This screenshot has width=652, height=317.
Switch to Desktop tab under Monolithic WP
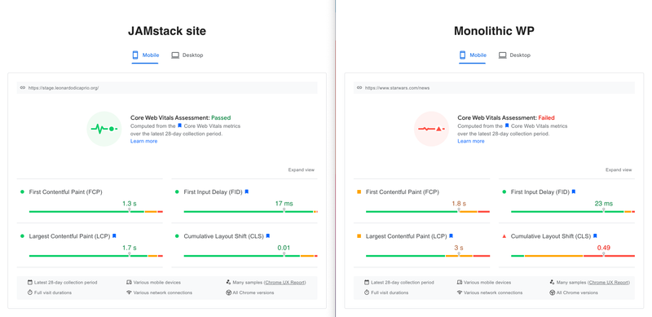click(514, 55)
